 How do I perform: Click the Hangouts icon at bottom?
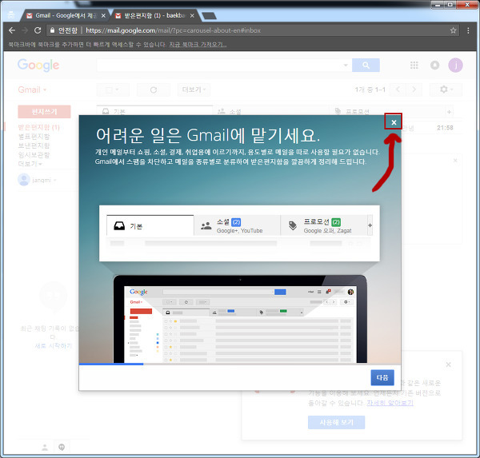[62, 448]
